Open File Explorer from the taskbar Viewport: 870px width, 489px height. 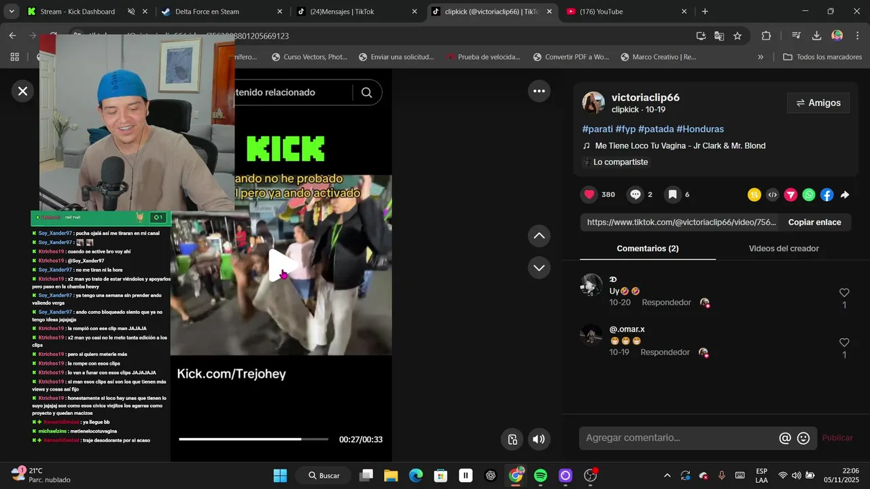click(x=390, y=475)
